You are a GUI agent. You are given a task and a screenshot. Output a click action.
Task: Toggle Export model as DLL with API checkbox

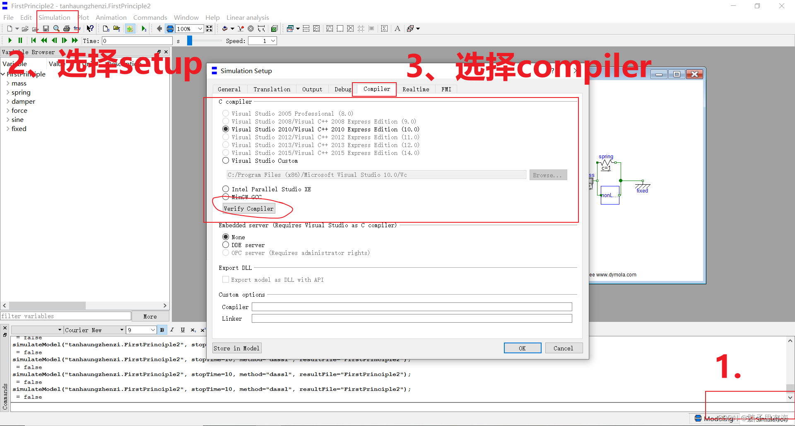click(x=226, y=279)
